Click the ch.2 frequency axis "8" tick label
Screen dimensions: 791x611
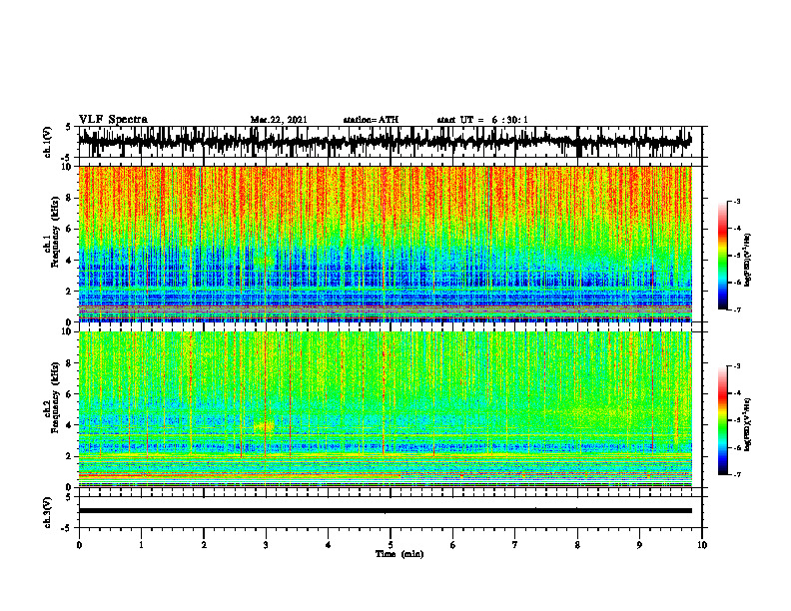[69, 363]
